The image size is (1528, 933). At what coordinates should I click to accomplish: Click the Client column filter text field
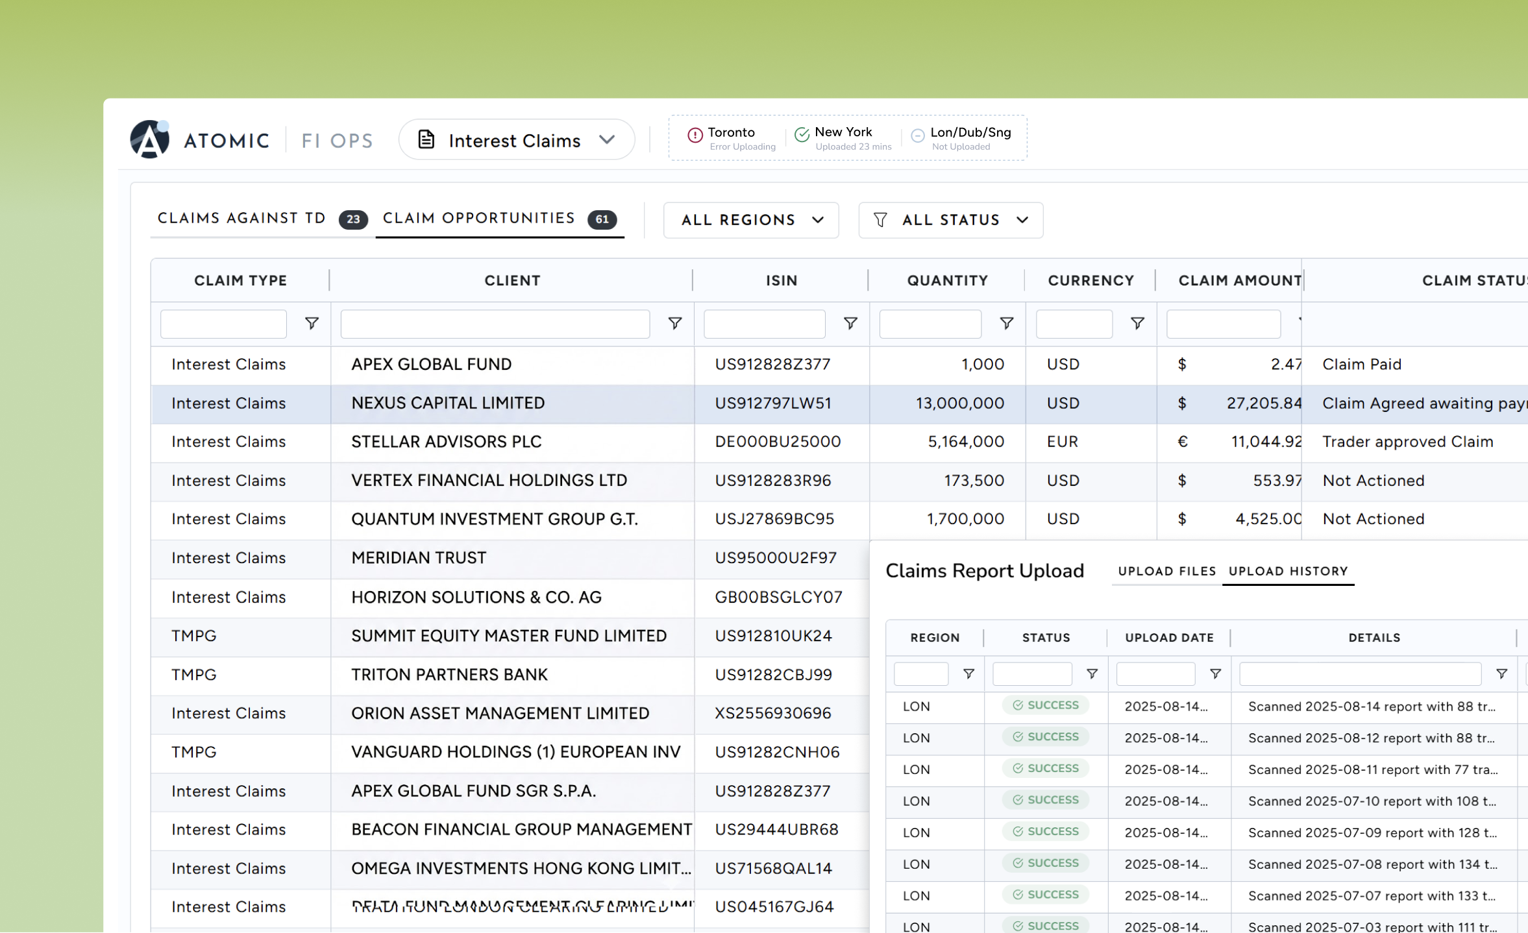pos(495,324)
